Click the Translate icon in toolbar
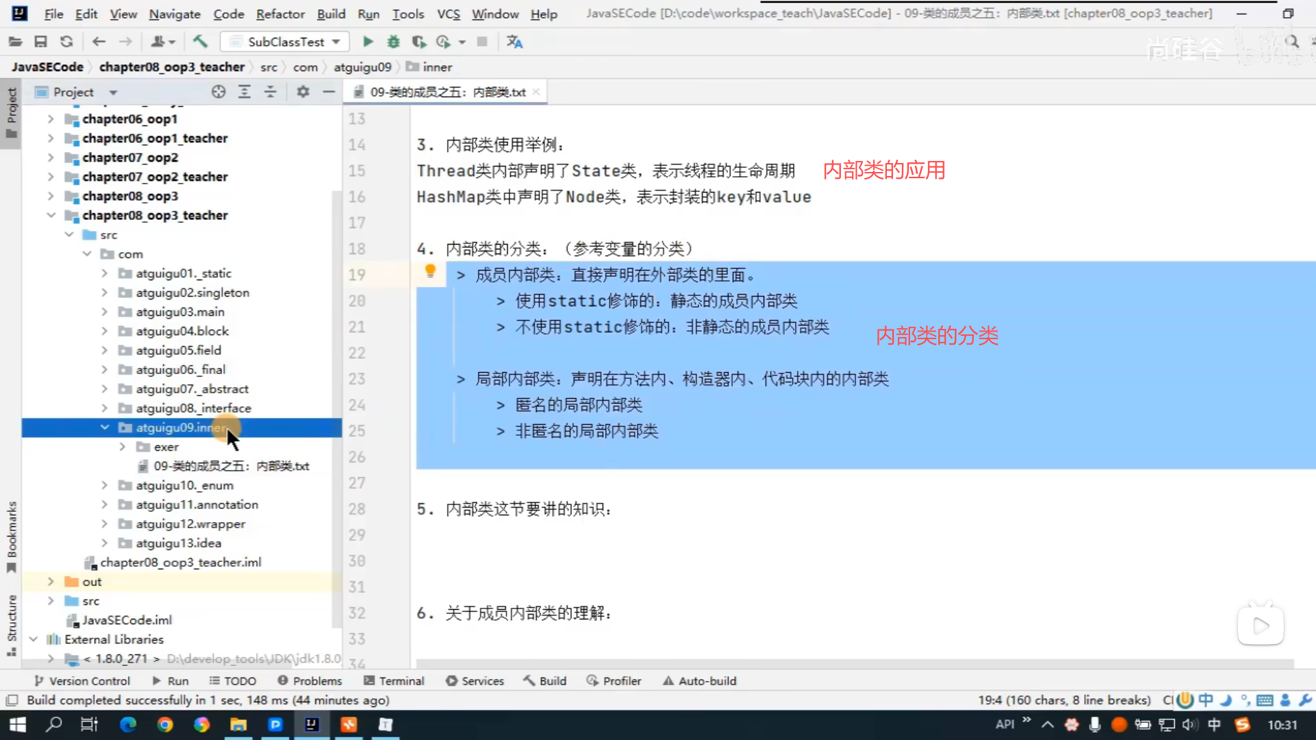This screenshot has height=740, width=1316. point(514,42)
